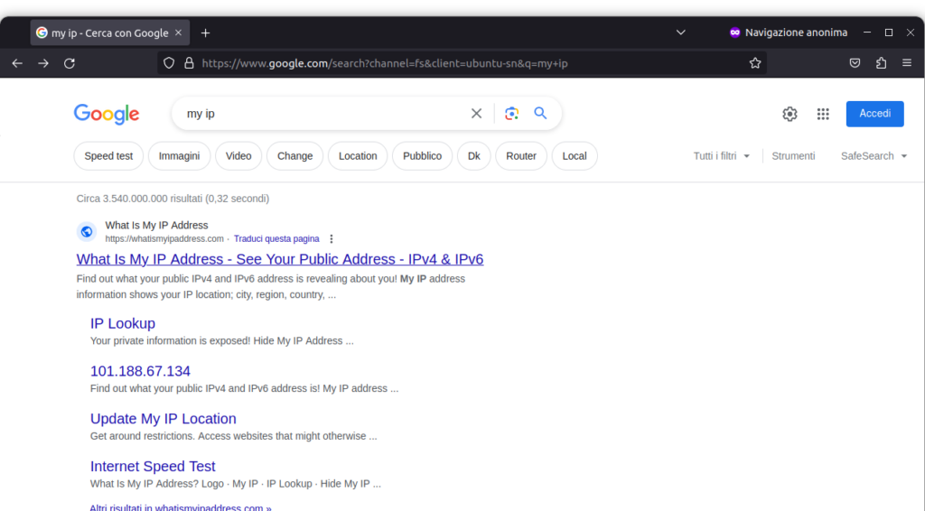
Task: Close the 'my ip - Cerca con Google' tab
Action: 178,33
